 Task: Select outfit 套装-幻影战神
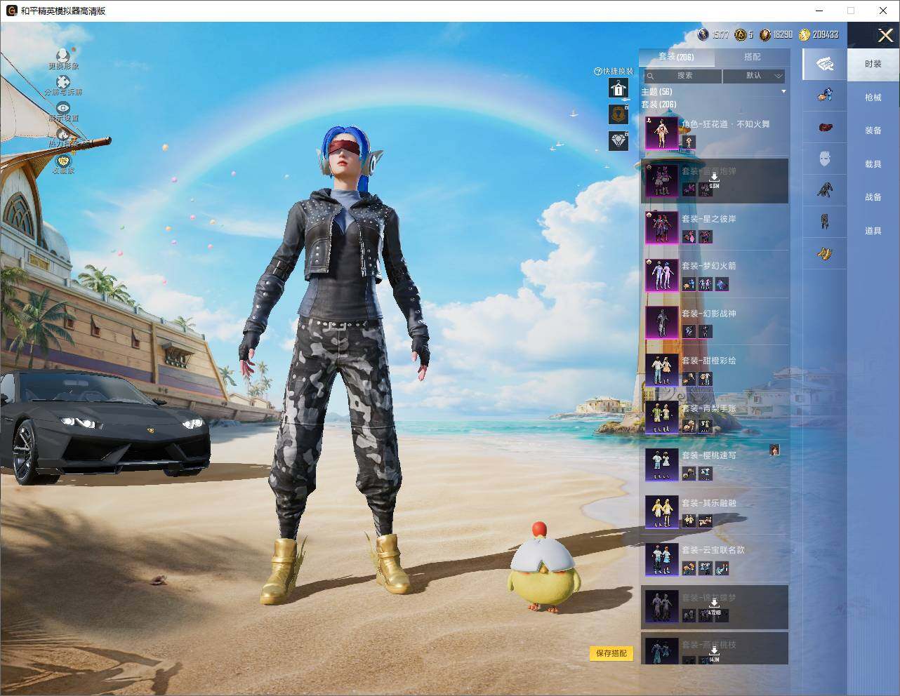(715, 322)
